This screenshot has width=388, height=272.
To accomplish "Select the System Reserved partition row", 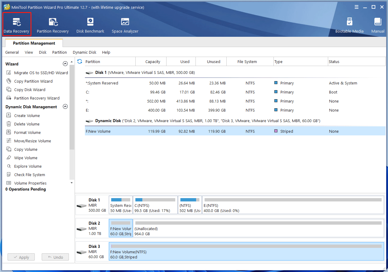I will pos(235,83).
